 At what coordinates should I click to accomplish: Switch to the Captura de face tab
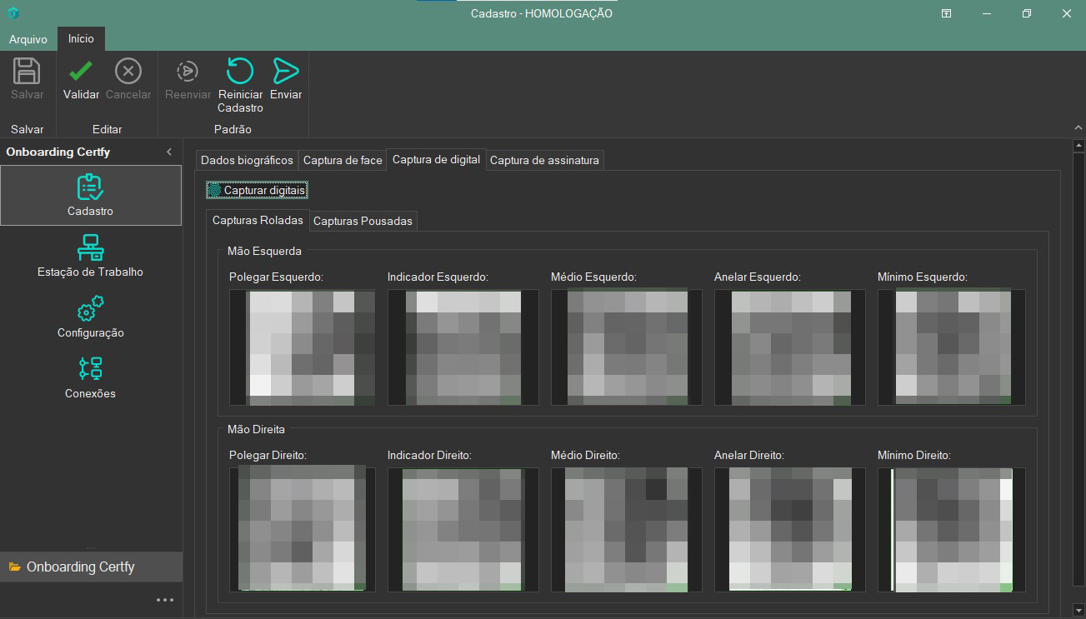coord(343,160)
